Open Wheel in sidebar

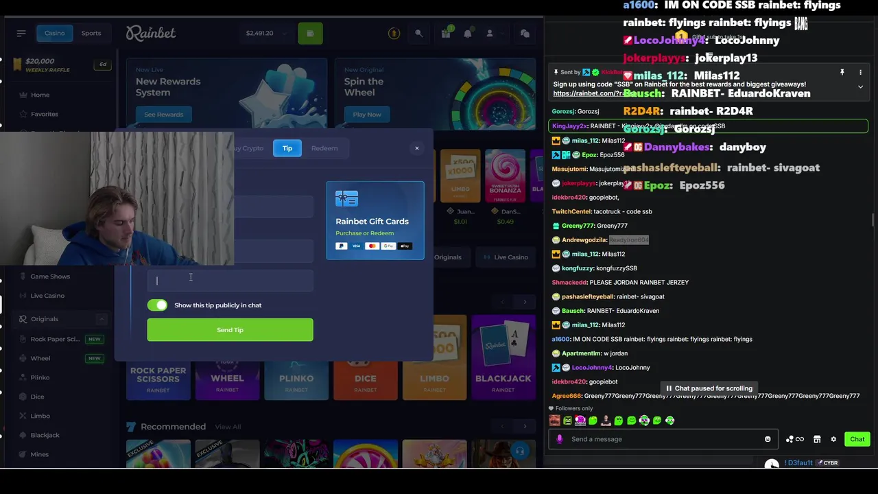pyautogui.click(x=40, y=358)
